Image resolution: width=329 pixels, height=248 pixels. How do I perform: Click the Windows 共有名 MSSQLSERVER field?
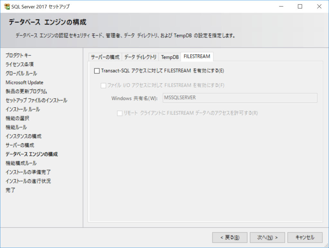tap(240, 98)
